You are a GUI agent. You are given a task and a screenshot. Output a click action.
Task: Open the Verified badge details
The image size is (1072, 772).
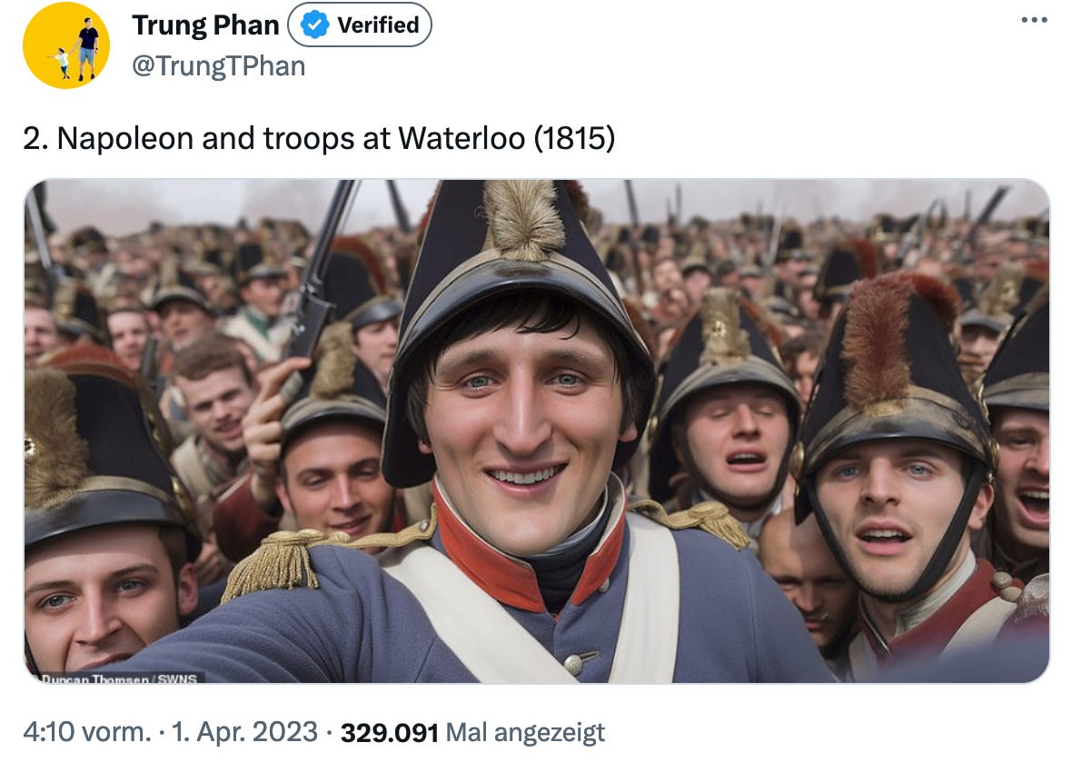pos(360,25)
